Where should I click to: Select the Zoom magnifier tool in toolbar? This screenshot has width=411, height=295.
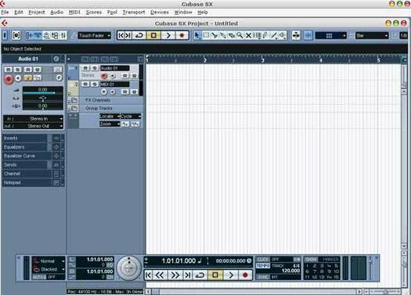click(240, 35)
